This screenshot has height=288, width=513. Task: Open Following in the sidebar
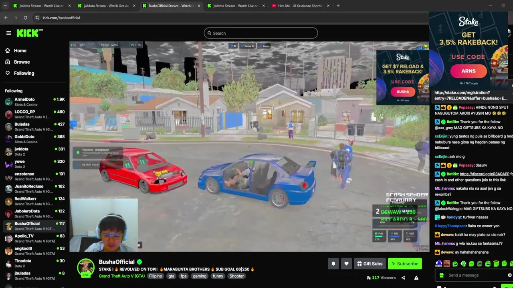[34, 73]
